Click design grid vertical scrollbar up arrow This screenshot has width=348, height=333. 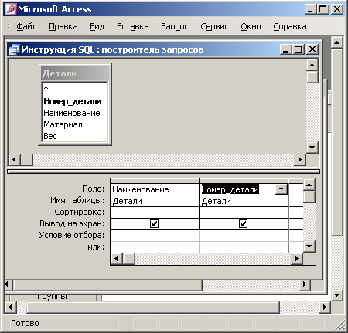tap(309, 185)
